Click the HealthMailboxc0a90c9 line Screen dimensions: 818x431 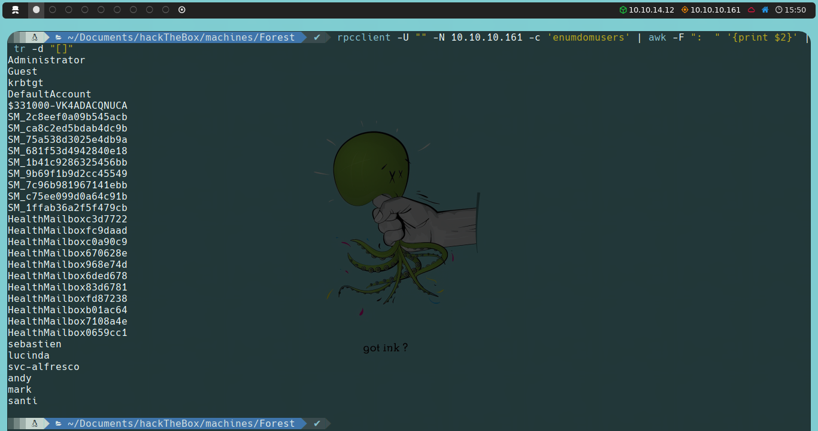click(x=68, y=242)
